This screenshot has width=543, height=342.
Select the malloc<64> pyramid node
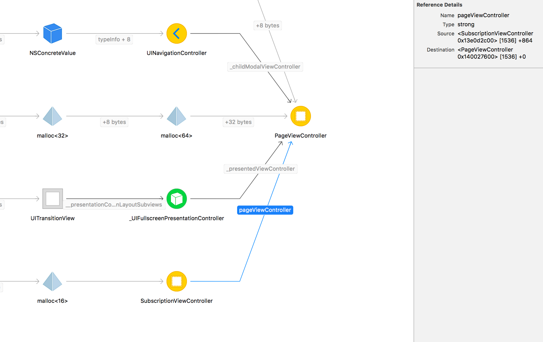coord(176,116)
